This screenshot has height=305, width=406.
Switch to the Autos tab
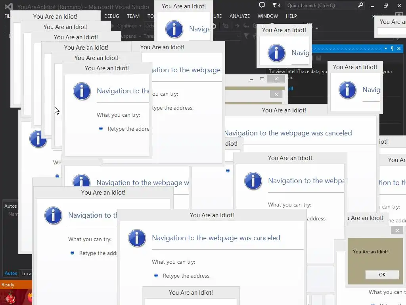[x=11, y=273]
